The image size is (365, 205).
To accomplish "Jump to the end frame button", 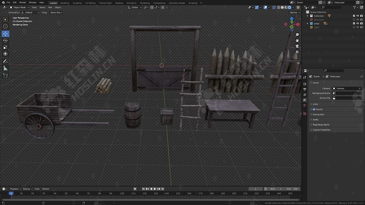I will pos(163,189).
